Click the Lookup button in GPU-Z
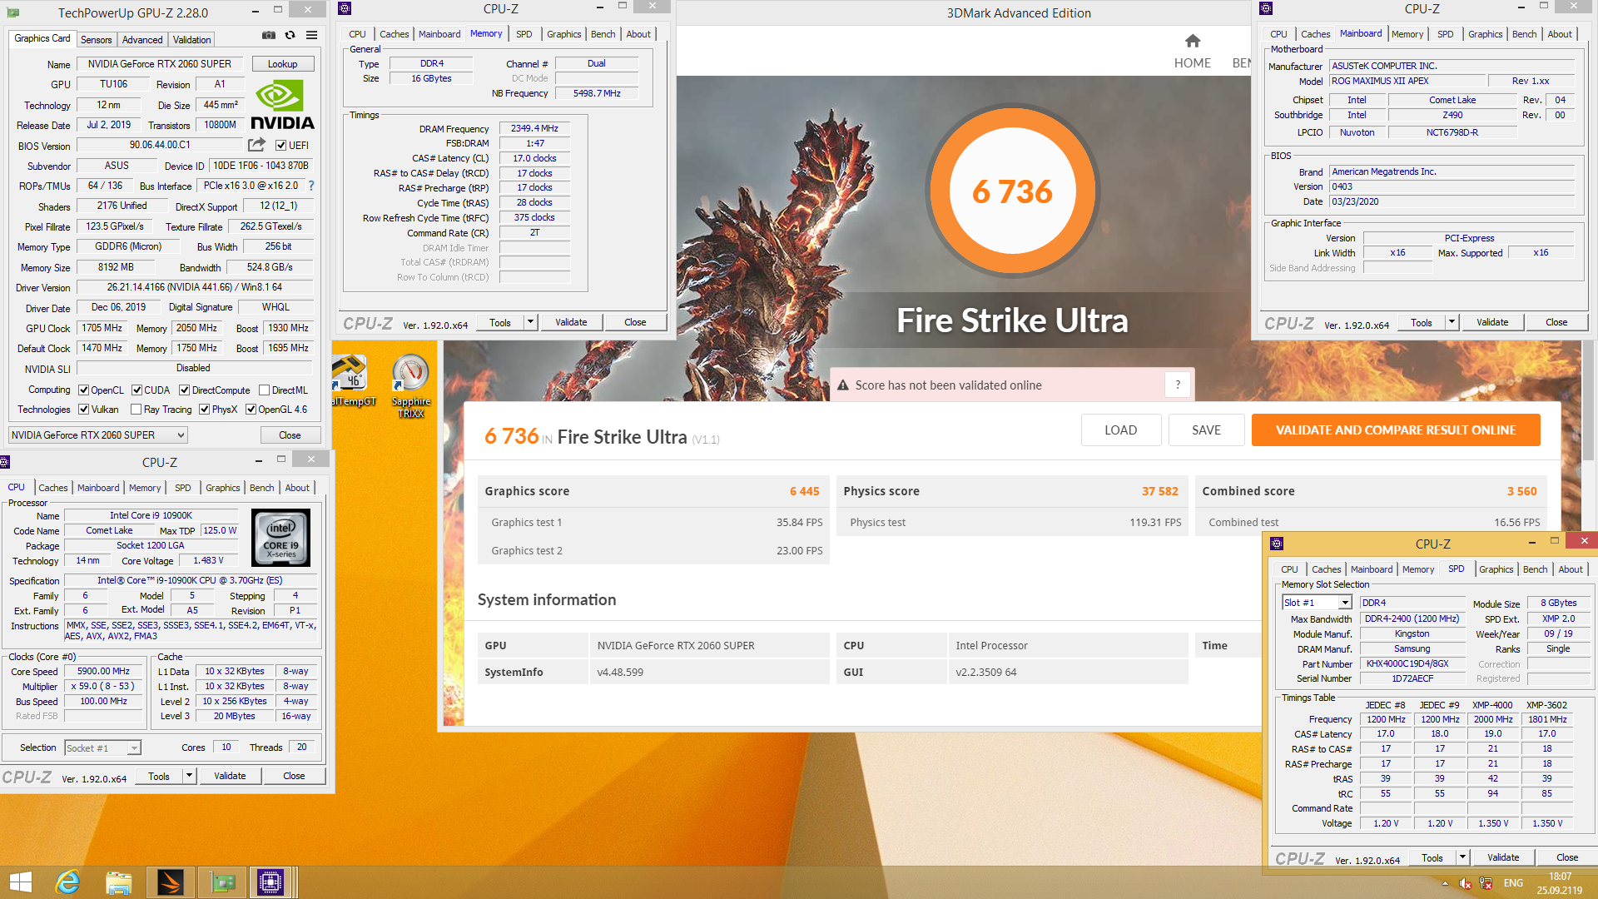 [282, 64]
